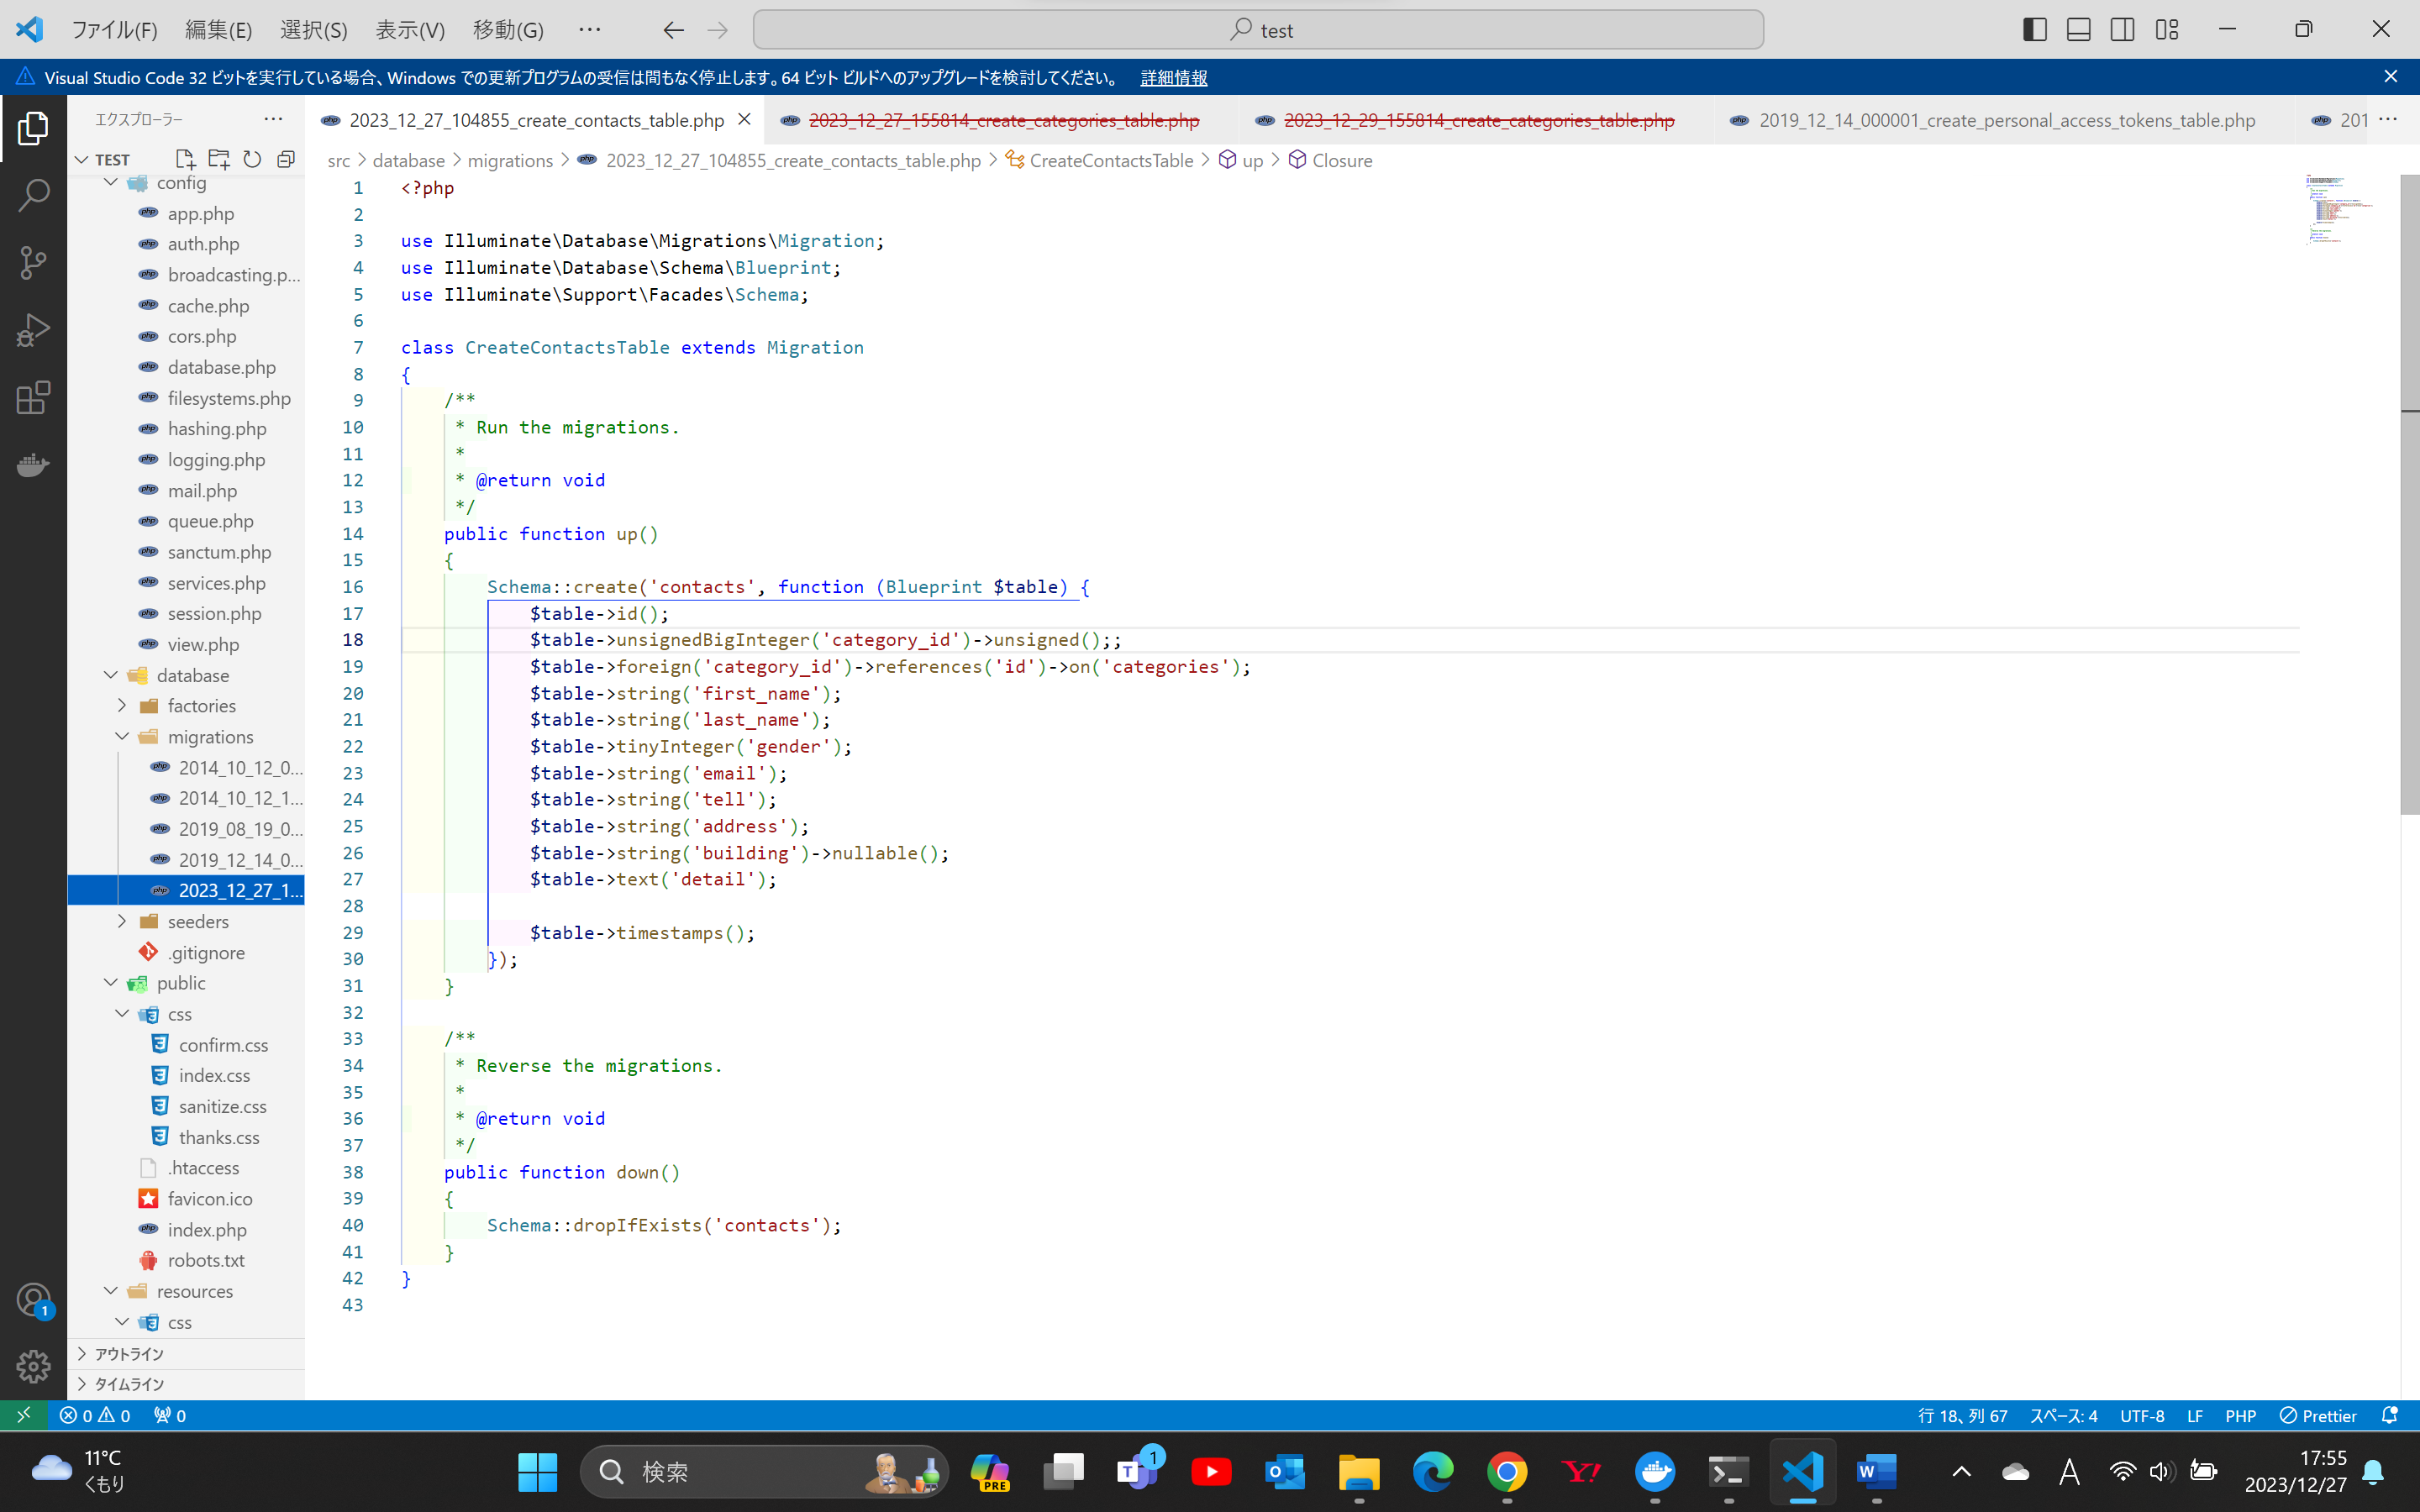Open the Docker view in activity bar
Viewport: 2420px width, 1512px height.
tap(33, 464)
